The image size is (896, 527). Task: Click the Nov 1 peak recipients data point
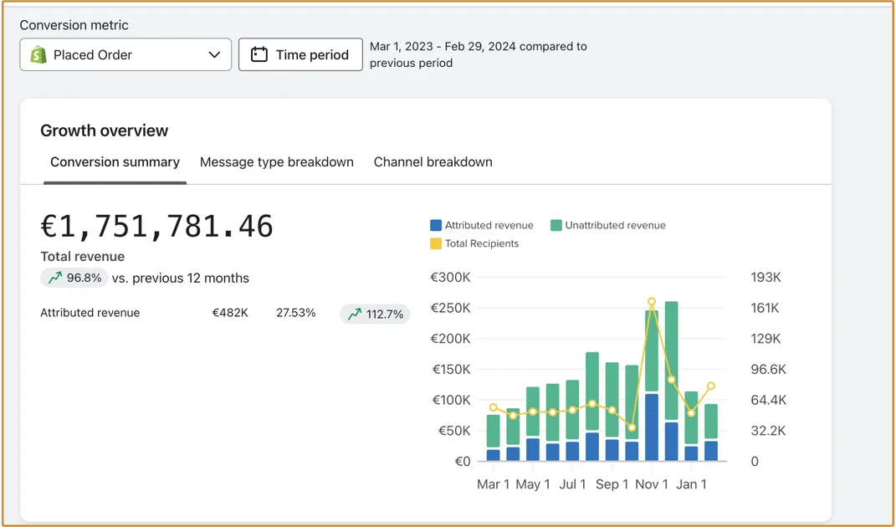(x=652, y=301)
